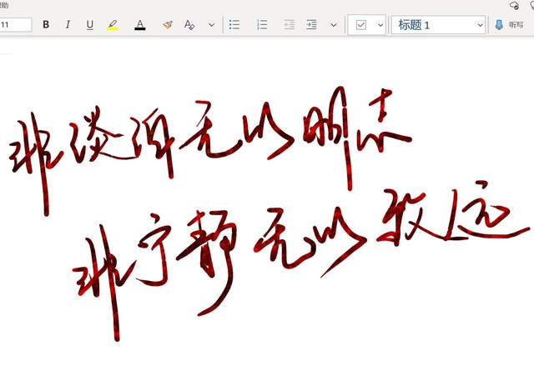Decrease the paragraph indent
534x391 pixels.
point(290,25)
